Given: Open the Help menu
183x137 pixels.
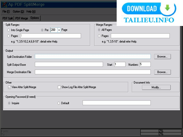Looking at the screenshot, I should (x=31, y=12).
